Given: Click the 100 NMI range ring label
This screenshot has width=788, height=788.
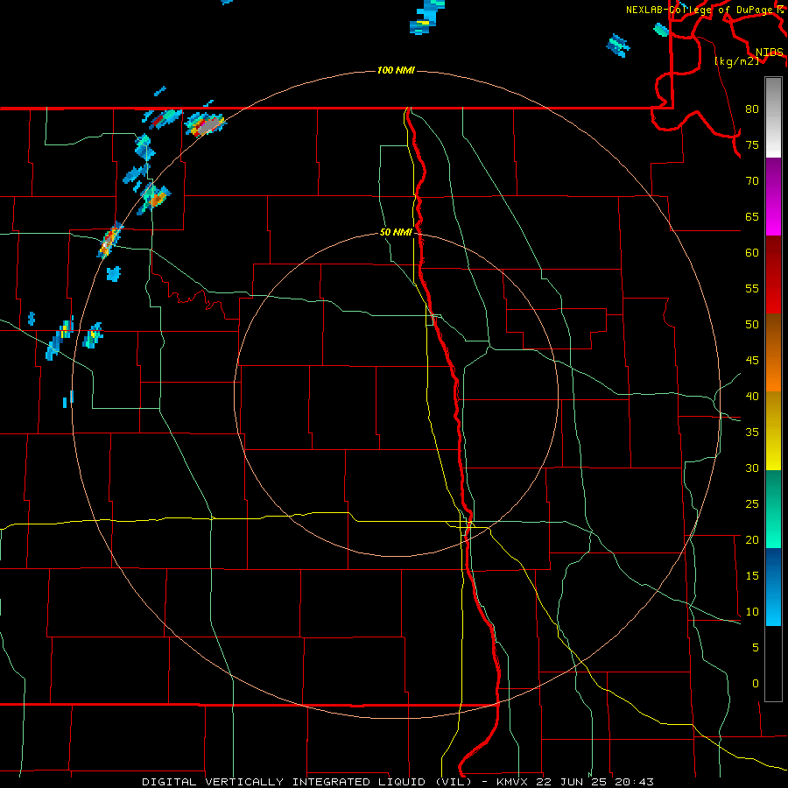Looking at the screenshot, I should pos(396,70).
